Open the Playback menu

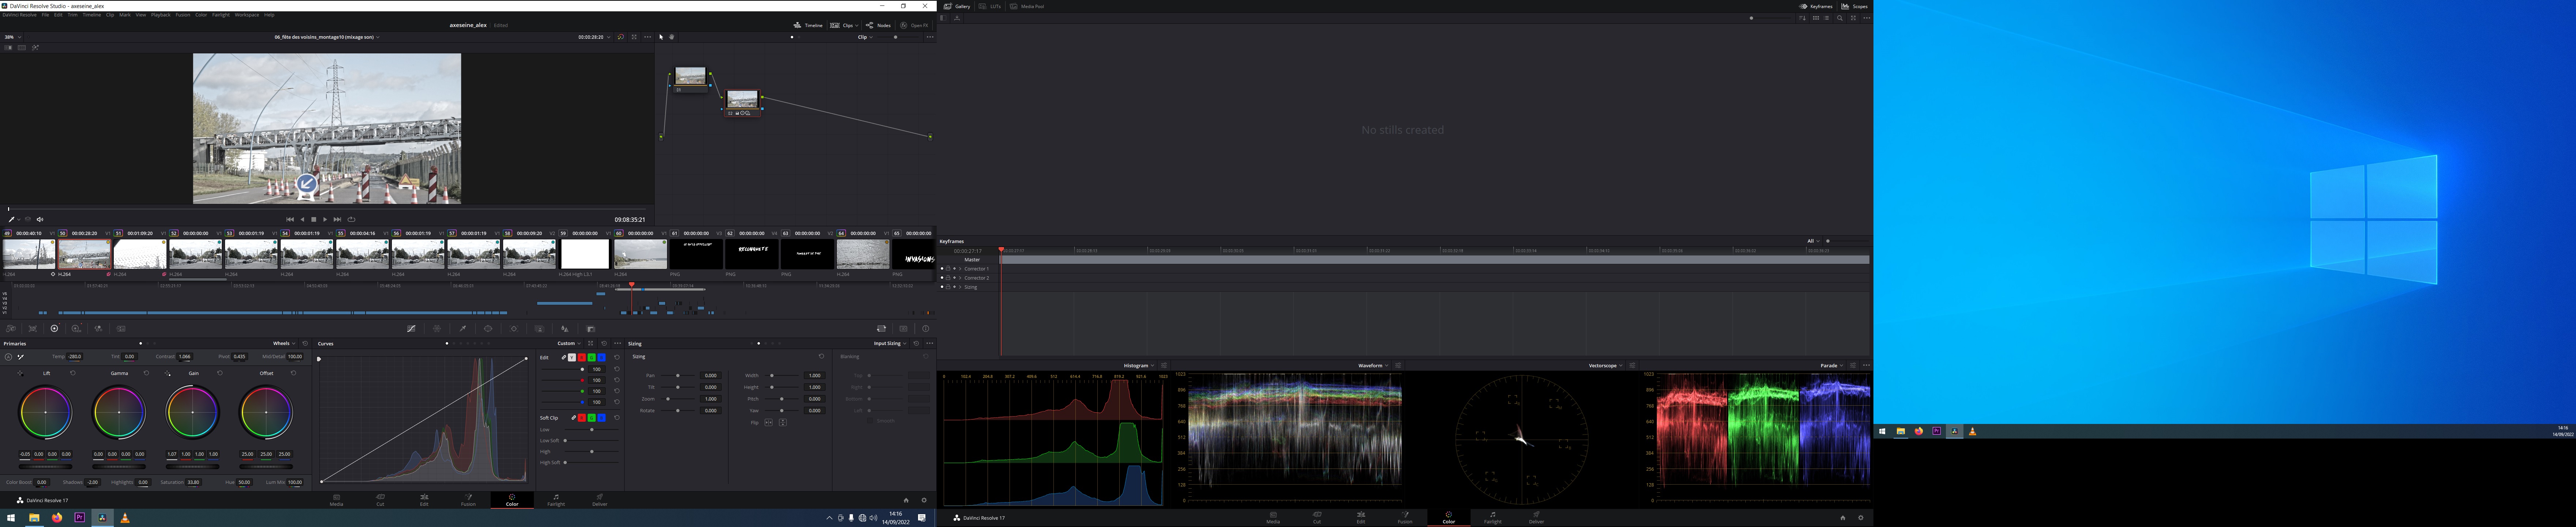[161, 15]
